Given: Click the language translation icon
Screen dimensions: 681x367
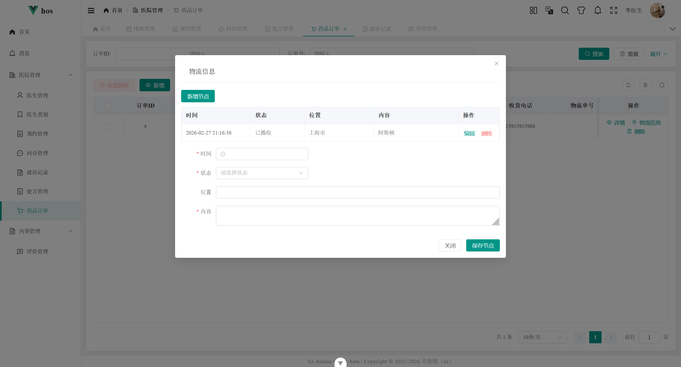Looking at the screenshot, I should point(549,10).
